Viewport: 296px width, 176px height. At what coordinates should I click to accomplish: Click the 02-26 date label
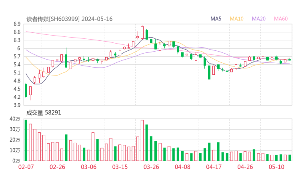57,167
